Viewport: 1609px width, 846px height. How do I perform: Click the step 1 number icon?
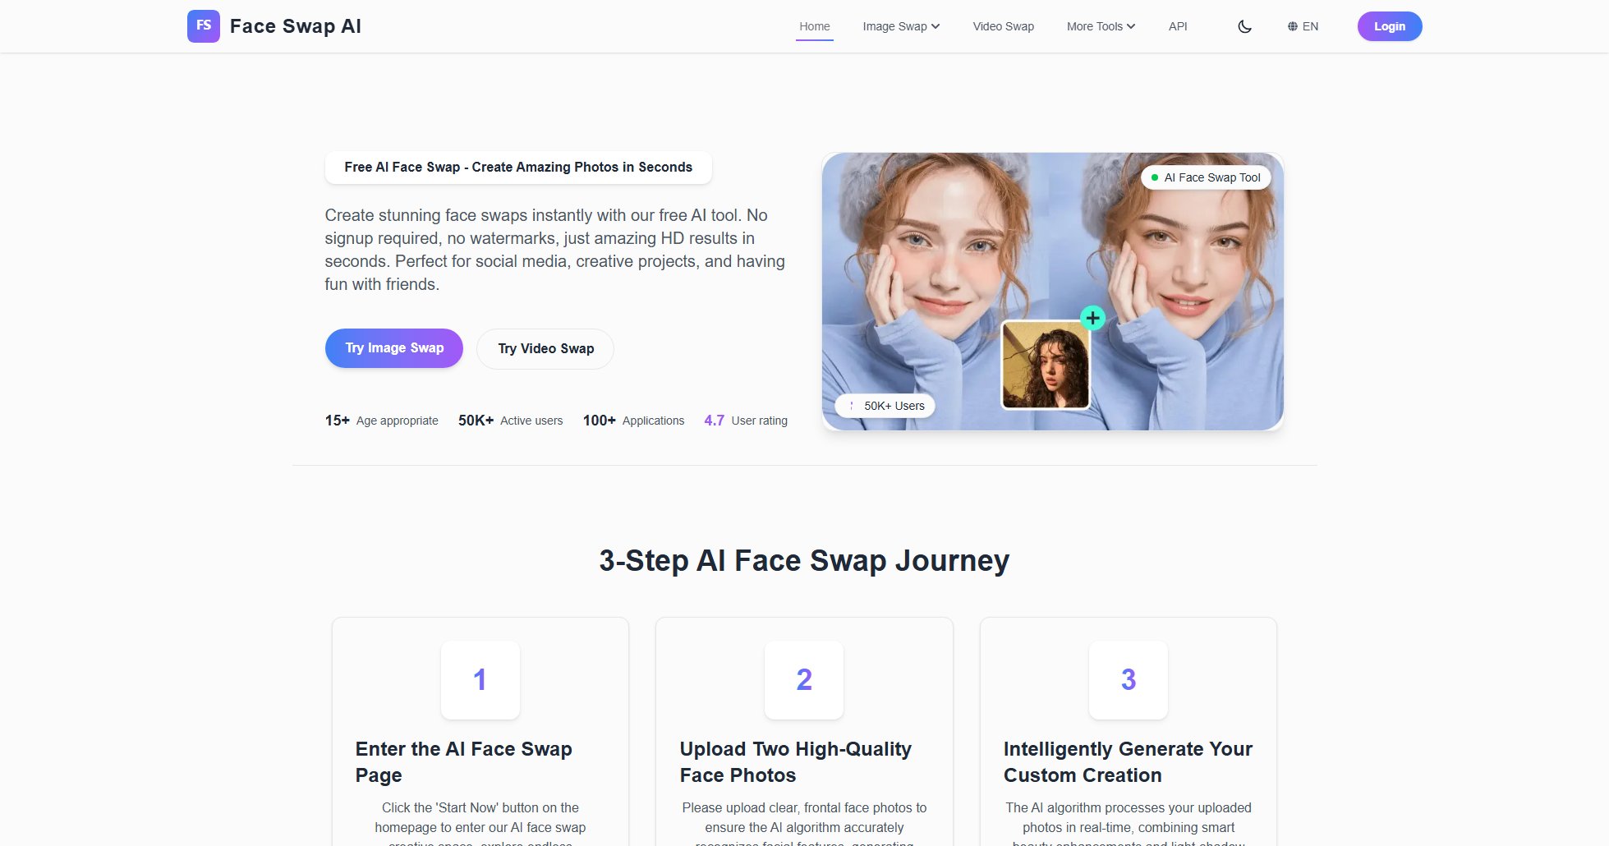pos(480,680)
